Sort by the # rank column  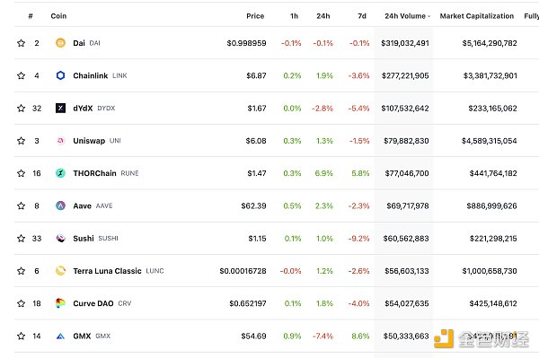[x=31, y=16]
